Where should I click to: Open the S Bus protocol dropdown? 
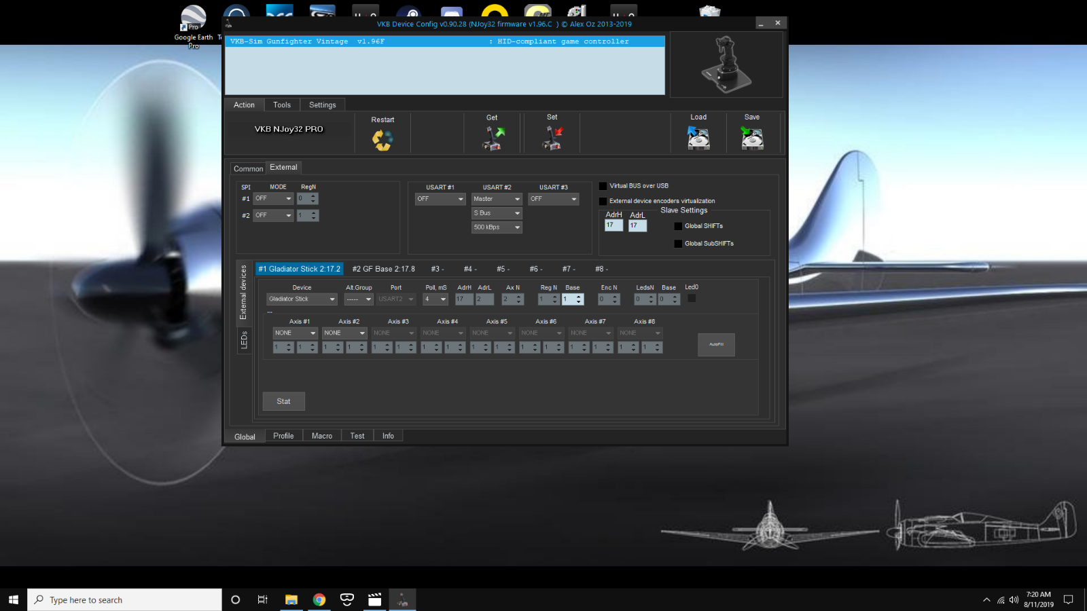pos(497,213)
